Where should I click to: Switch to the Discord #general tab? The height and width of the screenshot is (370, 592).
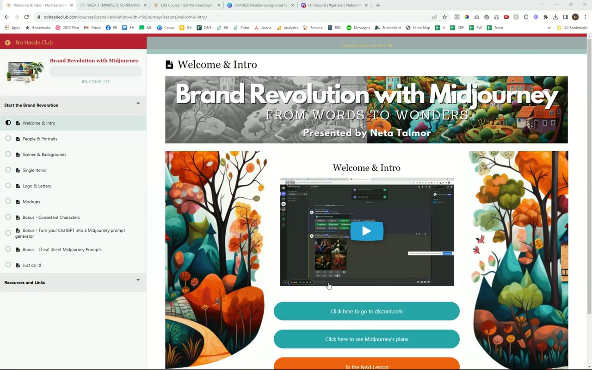[334, 5]
